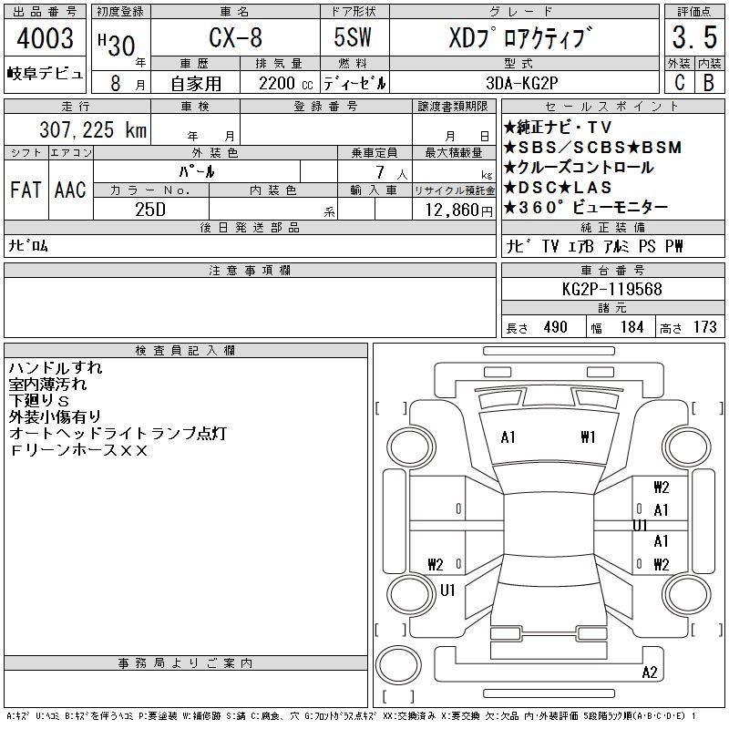
Task: Click the chassis number KG2P-119568
Action: [612, 289]
